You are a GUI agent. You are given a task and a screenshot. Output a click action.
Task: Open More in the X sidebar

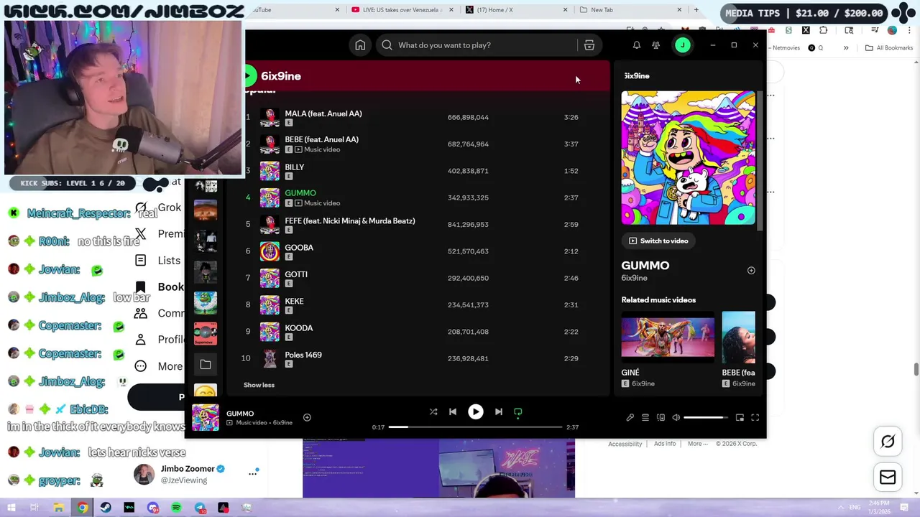pyautogui.click(x=160, y=366)
